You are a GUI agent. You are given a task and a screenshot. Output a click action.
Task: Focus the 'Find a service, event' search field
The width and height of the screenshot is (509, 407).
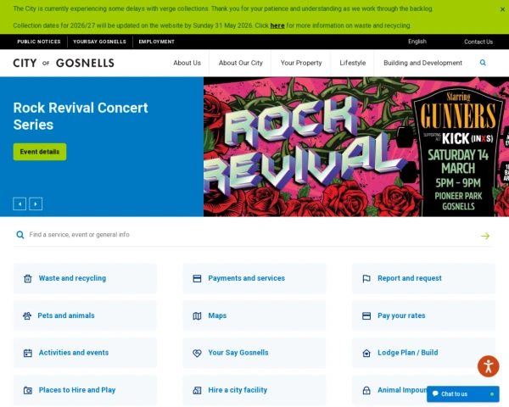click(x=246, y=235)
